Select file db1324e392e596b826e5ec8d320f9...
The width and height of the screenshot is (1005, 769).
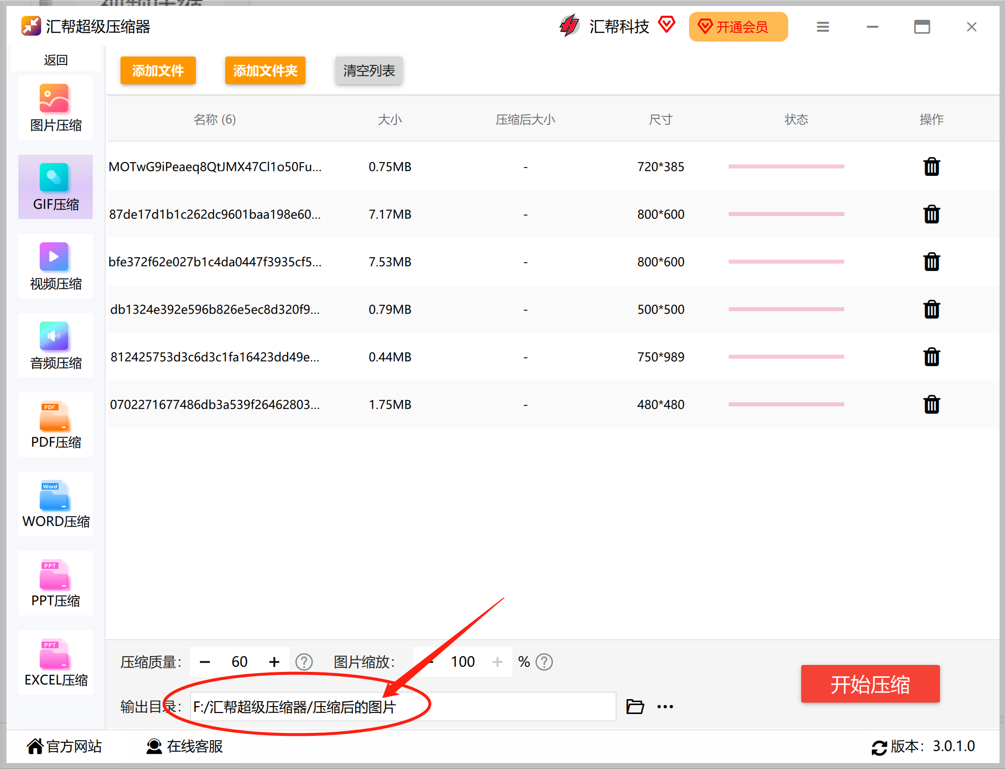[215, 310]
